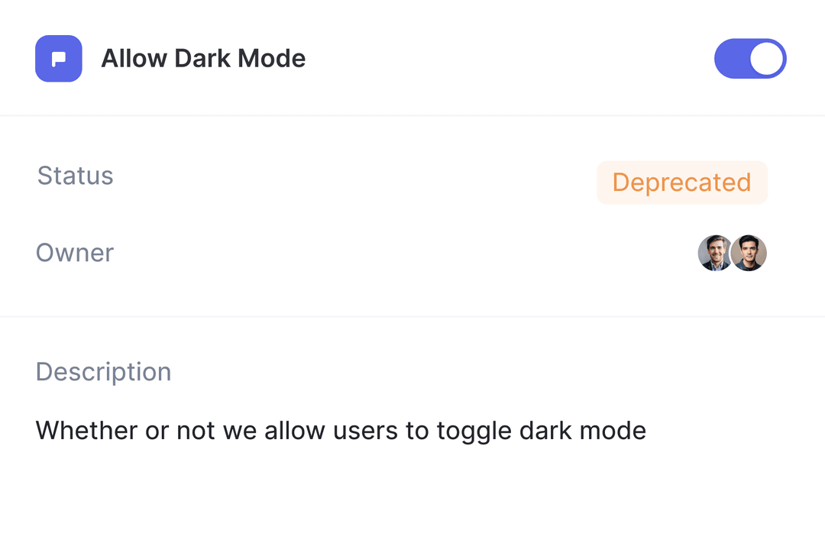
Task: Click the app logo beside Allow Dark Mode
Action: pos(59,59)
